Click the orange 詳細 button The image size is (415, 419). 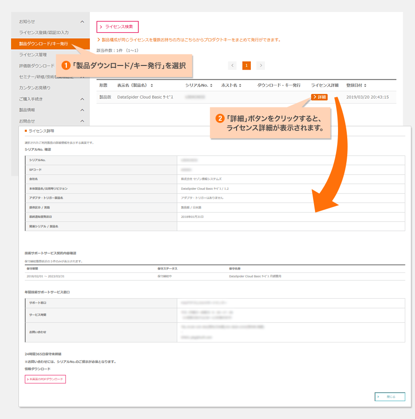coord(319,97)
